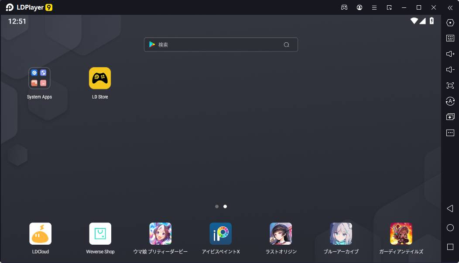
Task: Open the game center icon in title bar
Action: point(344,7)
